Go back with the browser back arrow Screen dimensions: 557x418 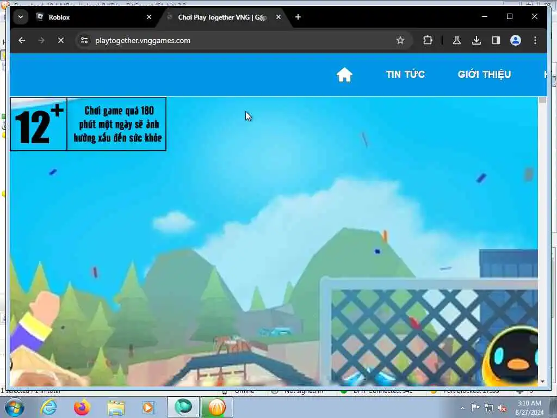(x=22, y=40)
